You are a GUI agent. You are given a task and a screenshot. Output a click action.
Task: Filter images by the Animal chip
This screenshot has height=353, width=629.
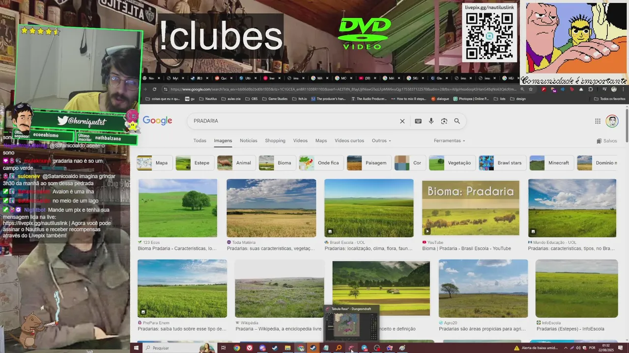(236, 163)
